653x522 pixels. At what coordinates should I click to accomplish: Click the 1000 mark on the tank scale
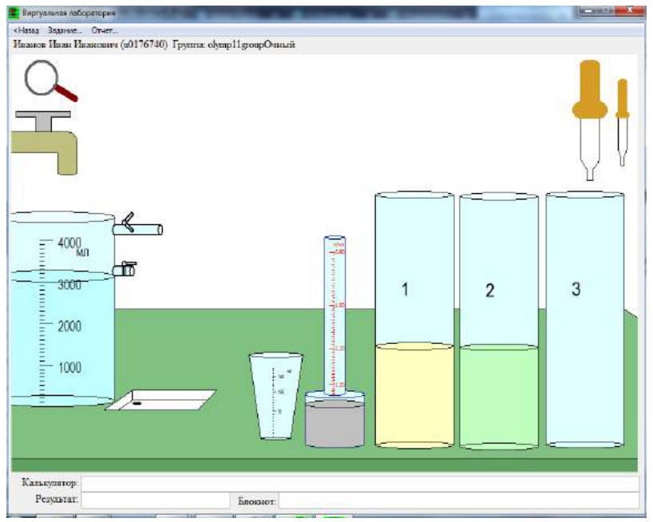point(69,368)
